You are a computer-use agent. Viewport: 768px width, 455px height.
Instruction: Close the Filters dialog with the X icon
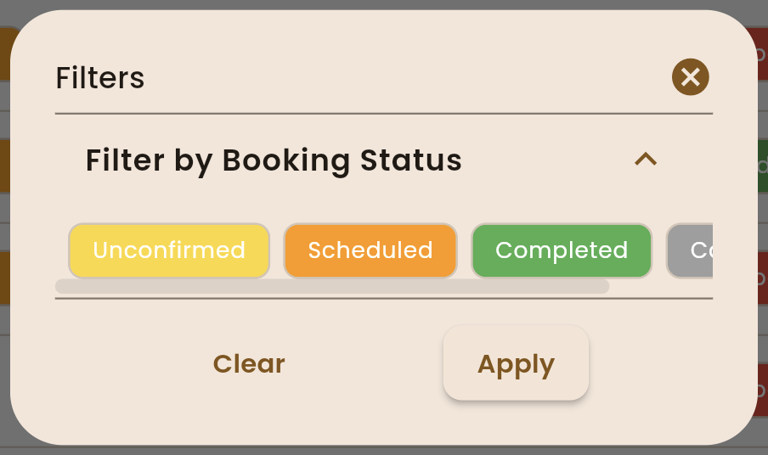tap(690, 77)
